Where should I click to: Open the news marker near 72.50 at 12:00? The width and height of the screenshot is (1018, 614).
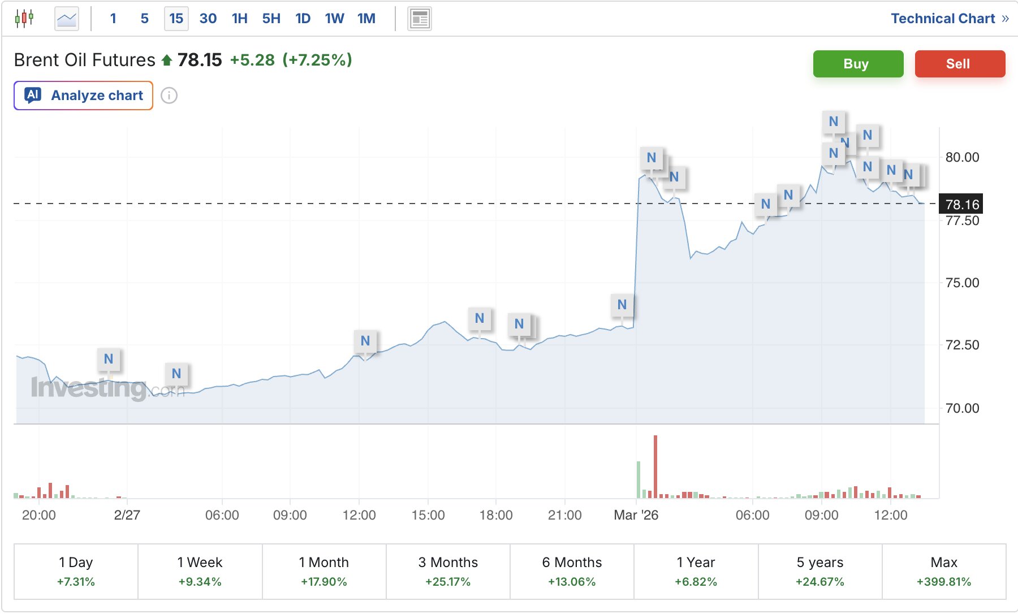point(365,341)
